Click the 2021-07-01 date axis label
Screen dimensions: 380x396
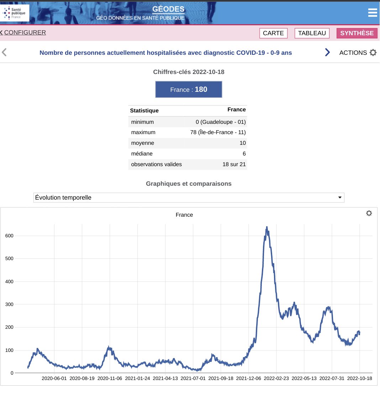[x=193, y=378]
